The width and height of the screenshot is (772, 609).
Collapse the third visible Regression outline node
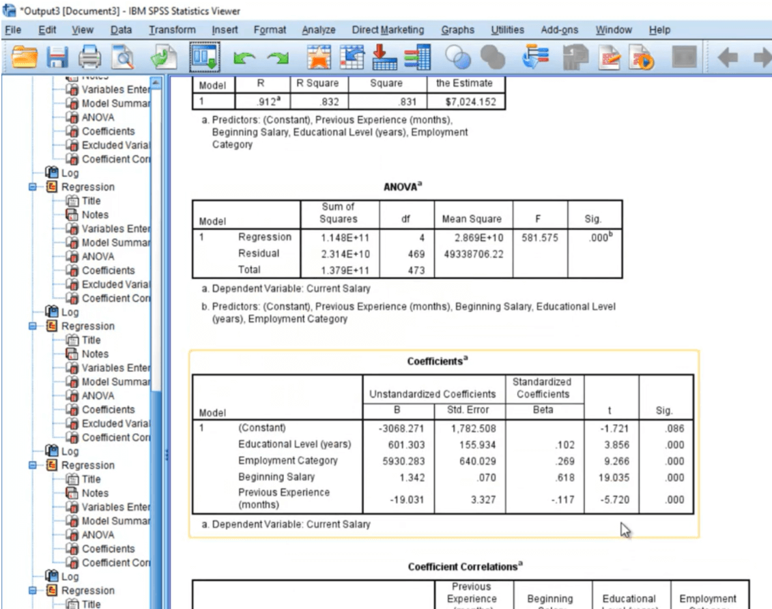pyautogui.click(x=33, y=465)
